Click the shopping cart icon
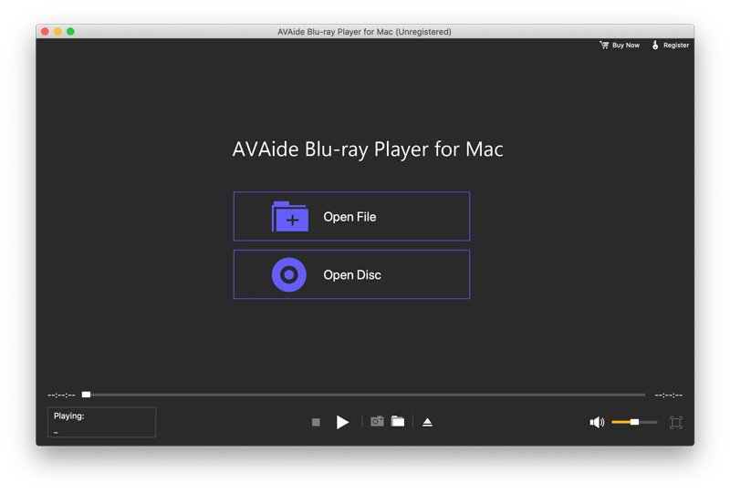This screenshot has height=493, width=730. (x=604, y=46)
